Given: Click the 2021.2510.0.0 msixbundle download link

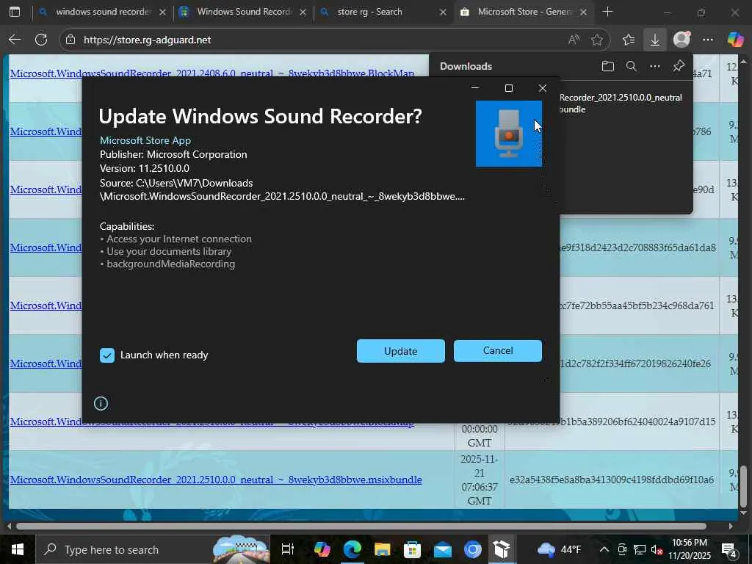Looking at the screenshot, I should 216,480.
